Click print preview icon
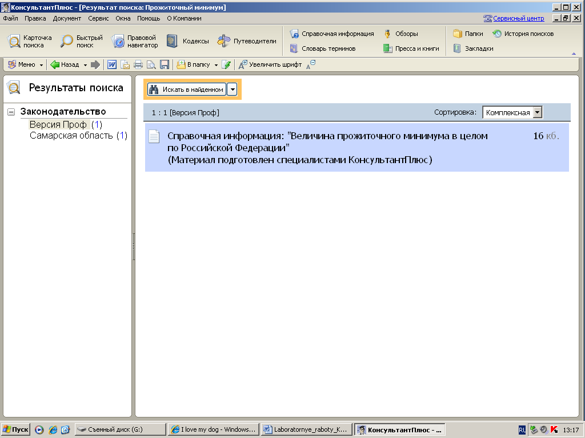Viewport: 585px width, 438px height. point(151,64)
